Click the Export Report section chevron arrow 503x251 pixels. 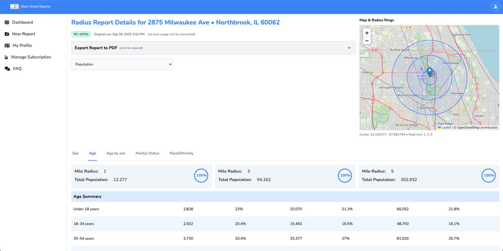point(349,48)
